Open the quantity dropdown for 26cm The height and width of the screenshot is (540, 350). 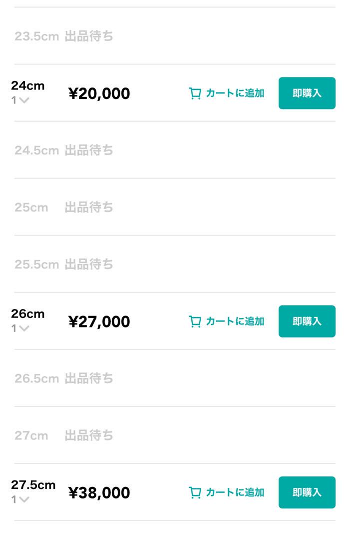pos(20,328)
